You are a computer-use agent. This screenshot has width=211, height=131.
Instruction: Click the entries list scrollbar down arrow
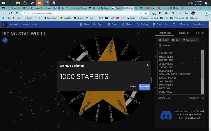(x=202, y=93)
